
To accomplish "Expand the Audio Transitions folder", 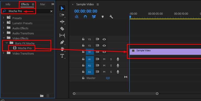I will (x=4, y=33).
